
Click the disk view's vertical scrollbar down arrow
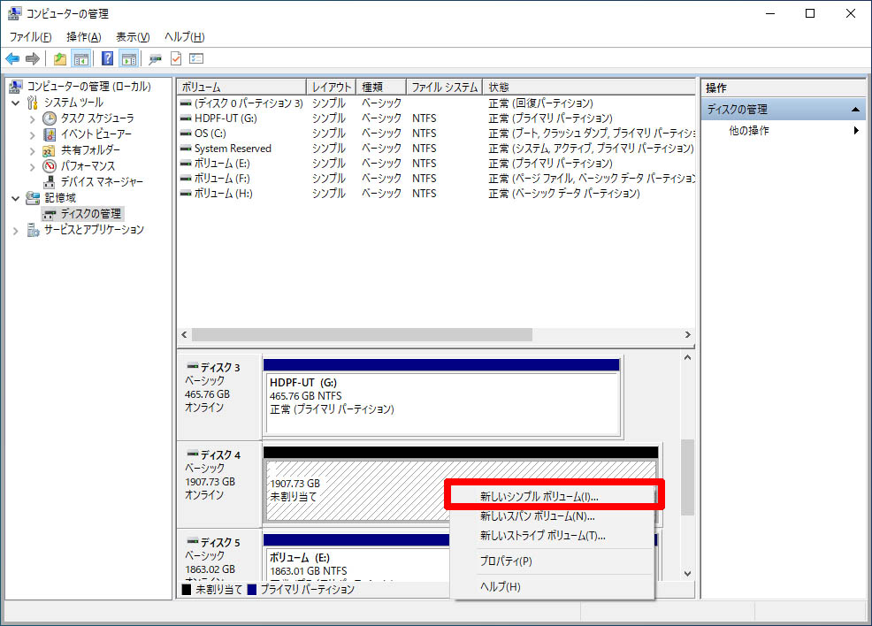[x=688, y=573]
